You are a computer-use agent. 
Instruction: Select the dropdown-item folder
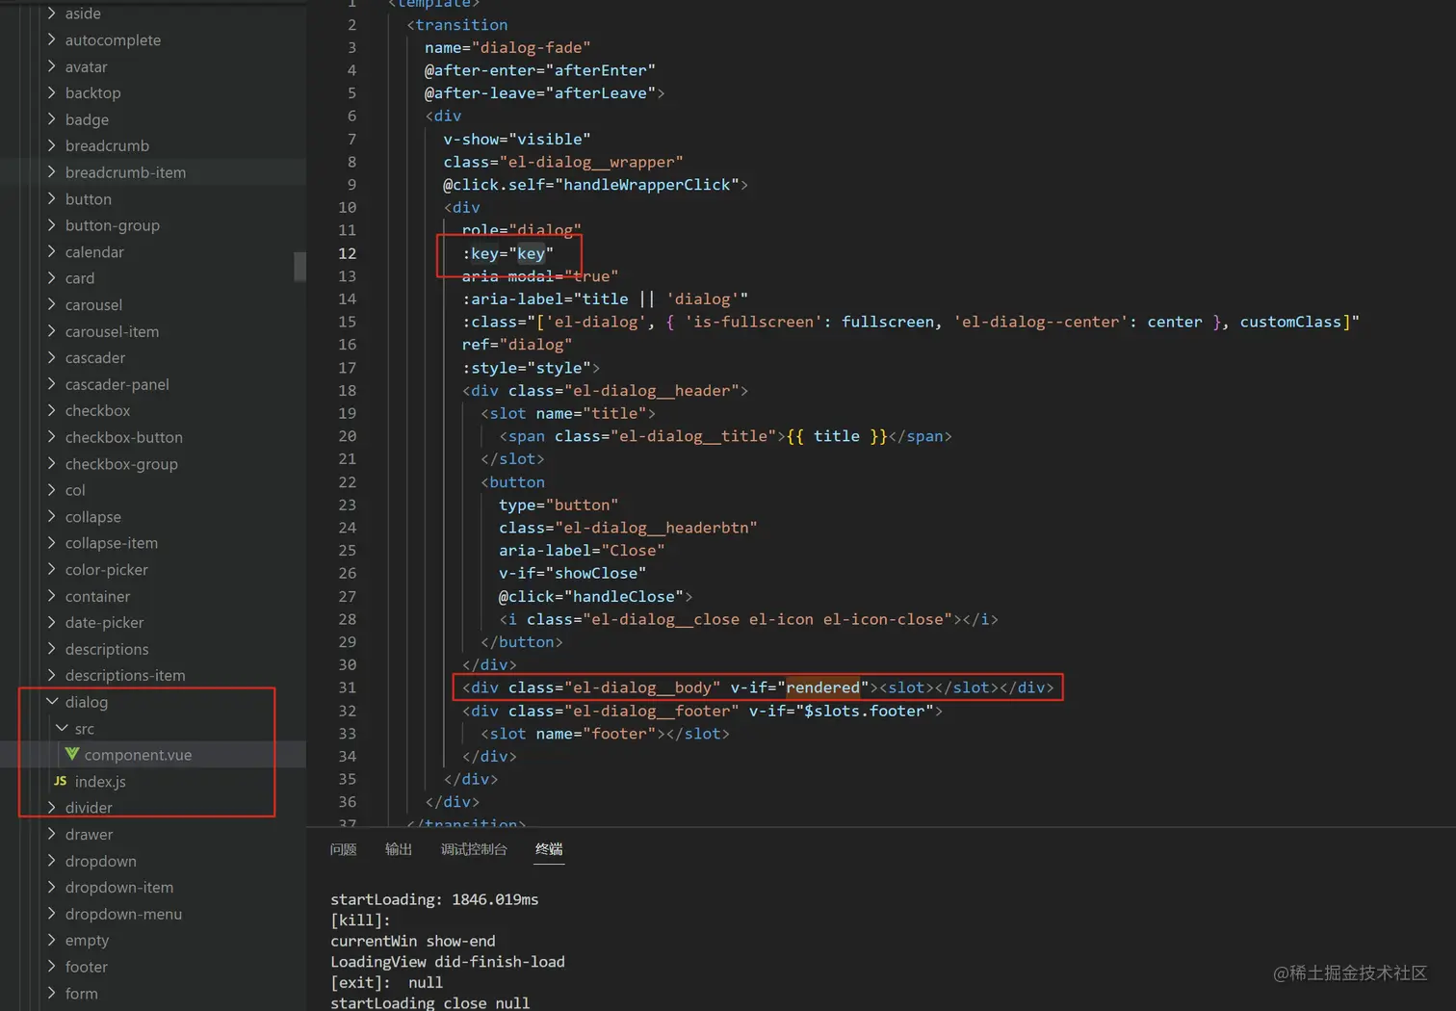click(119, 887)
